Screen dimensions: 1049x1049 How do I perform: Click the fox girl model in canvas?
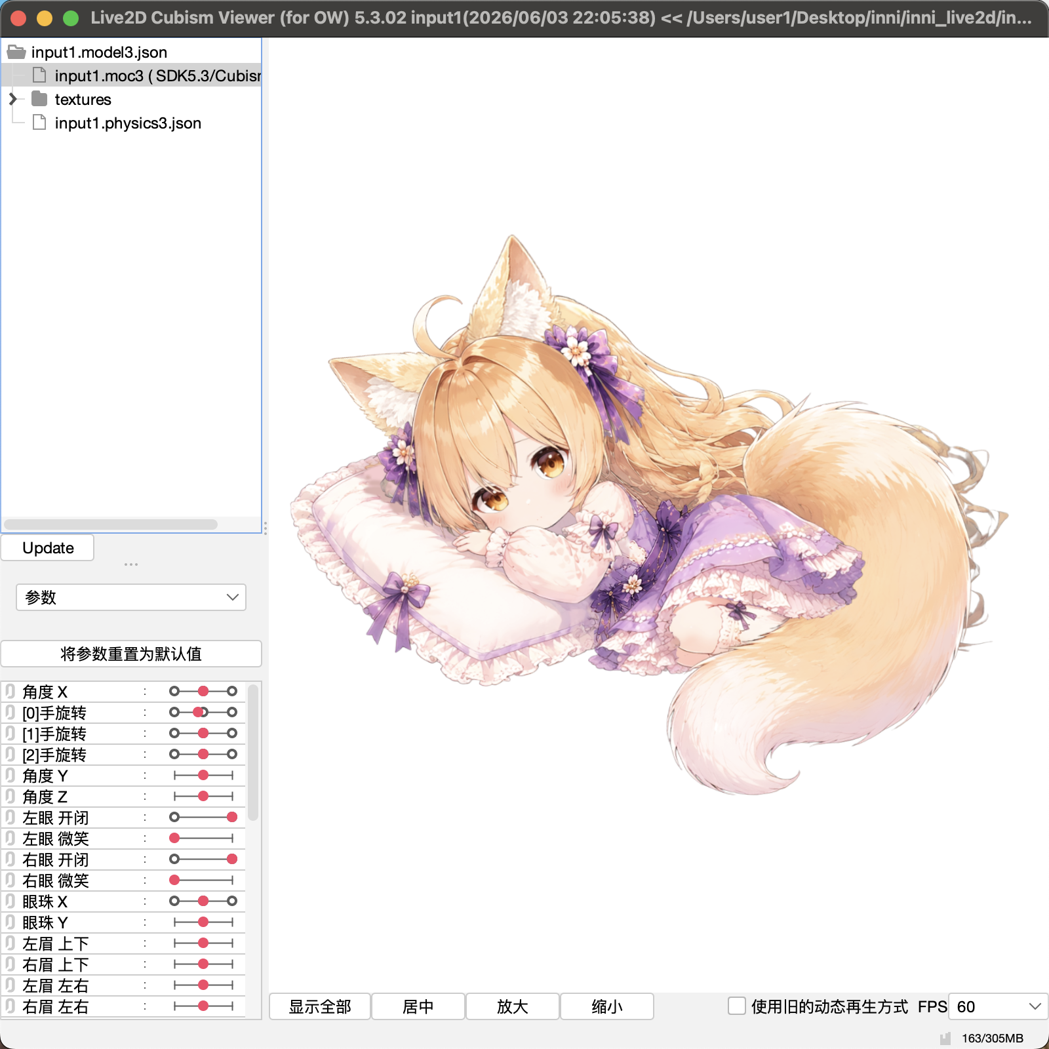pyautogui.click(x=649, y=515)
